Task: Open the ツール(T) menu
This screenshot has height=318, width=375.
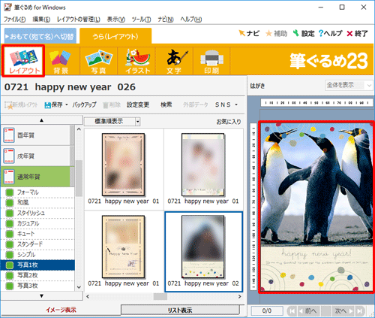Action: point(141,20)
